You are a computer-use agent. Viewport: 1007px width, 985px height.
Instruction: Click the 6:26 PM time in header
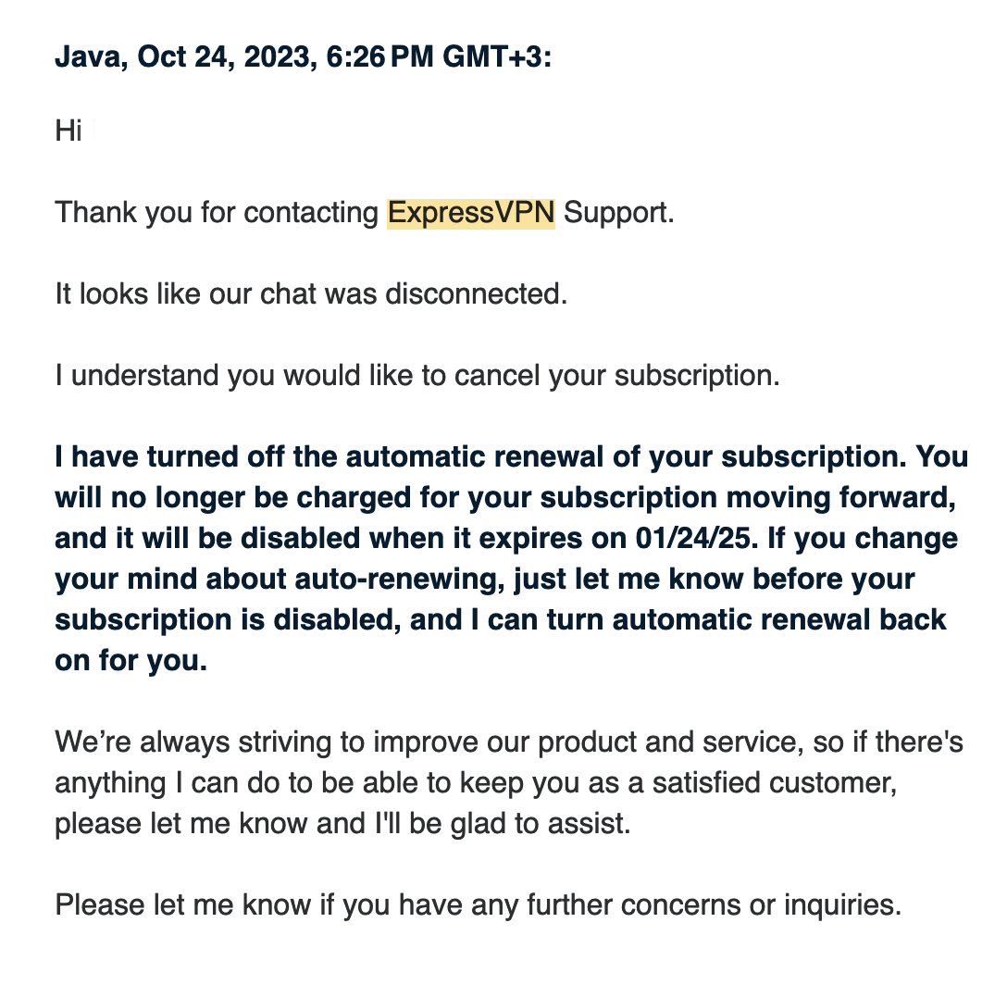[380, 57]
